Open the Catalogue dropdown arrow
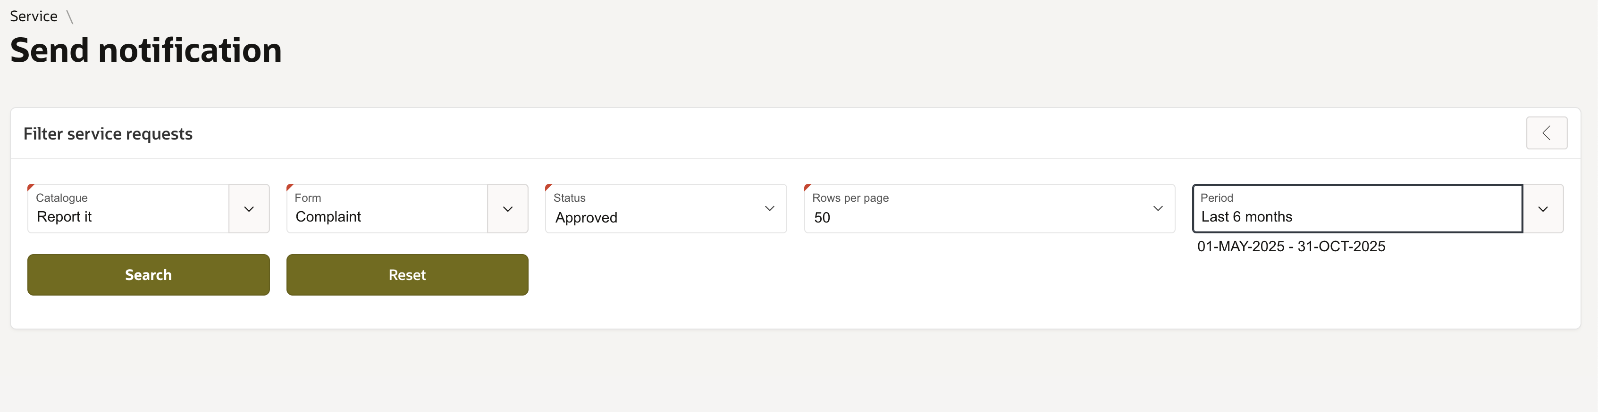This screenshot has height=412, width=1598. click(x=249, y=209)
